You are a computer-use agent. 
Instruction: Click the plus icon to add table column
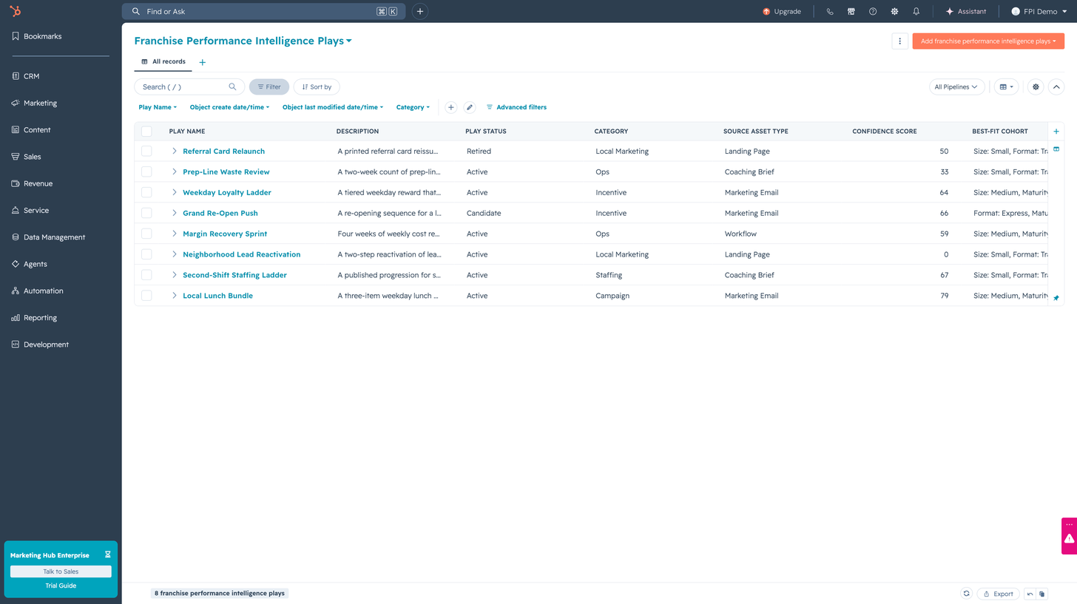1056,132
